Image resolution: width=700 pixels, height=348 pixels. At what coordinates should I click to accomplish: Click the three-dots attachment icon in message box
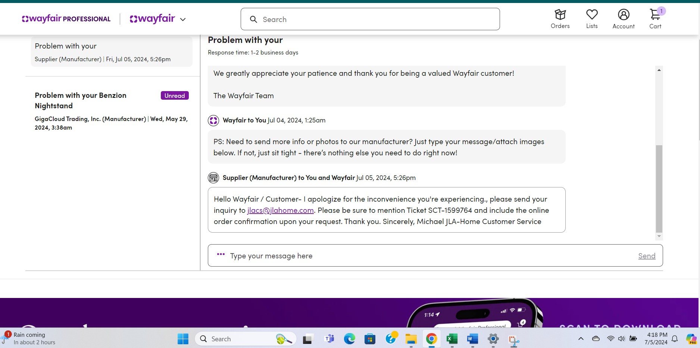pyautogui.click(x=221, y=254)
